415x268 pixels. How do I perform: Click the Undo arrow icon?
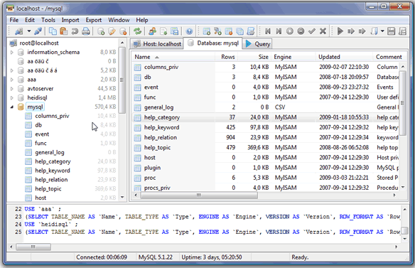pyautogui.click(x=75, y=31)
